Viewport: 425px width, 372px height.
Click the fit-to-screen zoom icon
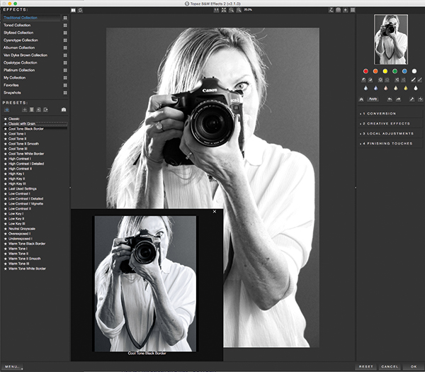click(x=224, y=10)
